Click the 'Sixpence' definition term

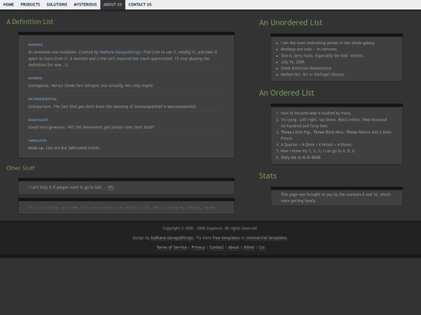[35, 45]
